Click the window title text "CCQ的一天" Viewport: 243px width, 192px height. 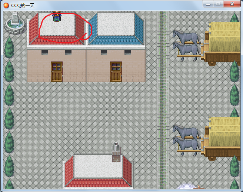23,6
